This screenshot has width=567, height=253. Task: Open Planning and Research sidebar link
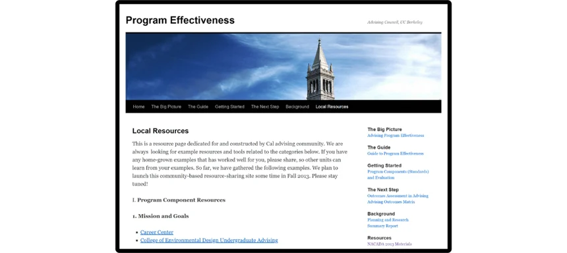pyautogui.click(x=388, y=220)
